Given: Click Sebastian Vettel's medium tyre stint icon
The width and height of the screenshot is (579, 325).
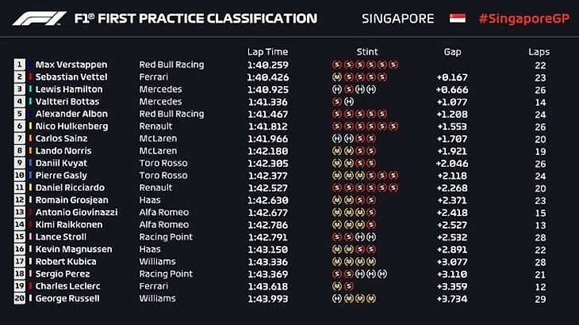Looking at the screenshot, I should coord(337,77).
